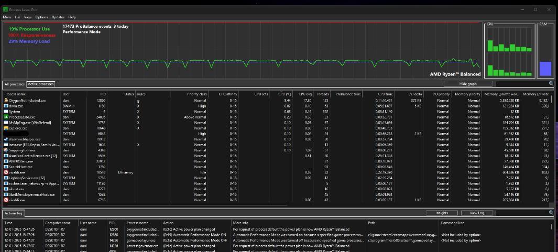
Task: Open the Updates menu
Action: (x=58, y=17)
